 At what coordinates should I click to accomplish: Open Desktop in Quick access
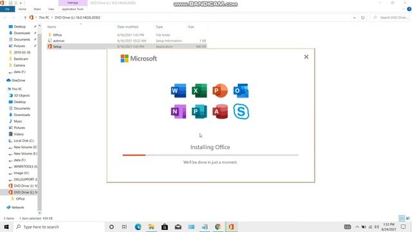pos(19,26)
